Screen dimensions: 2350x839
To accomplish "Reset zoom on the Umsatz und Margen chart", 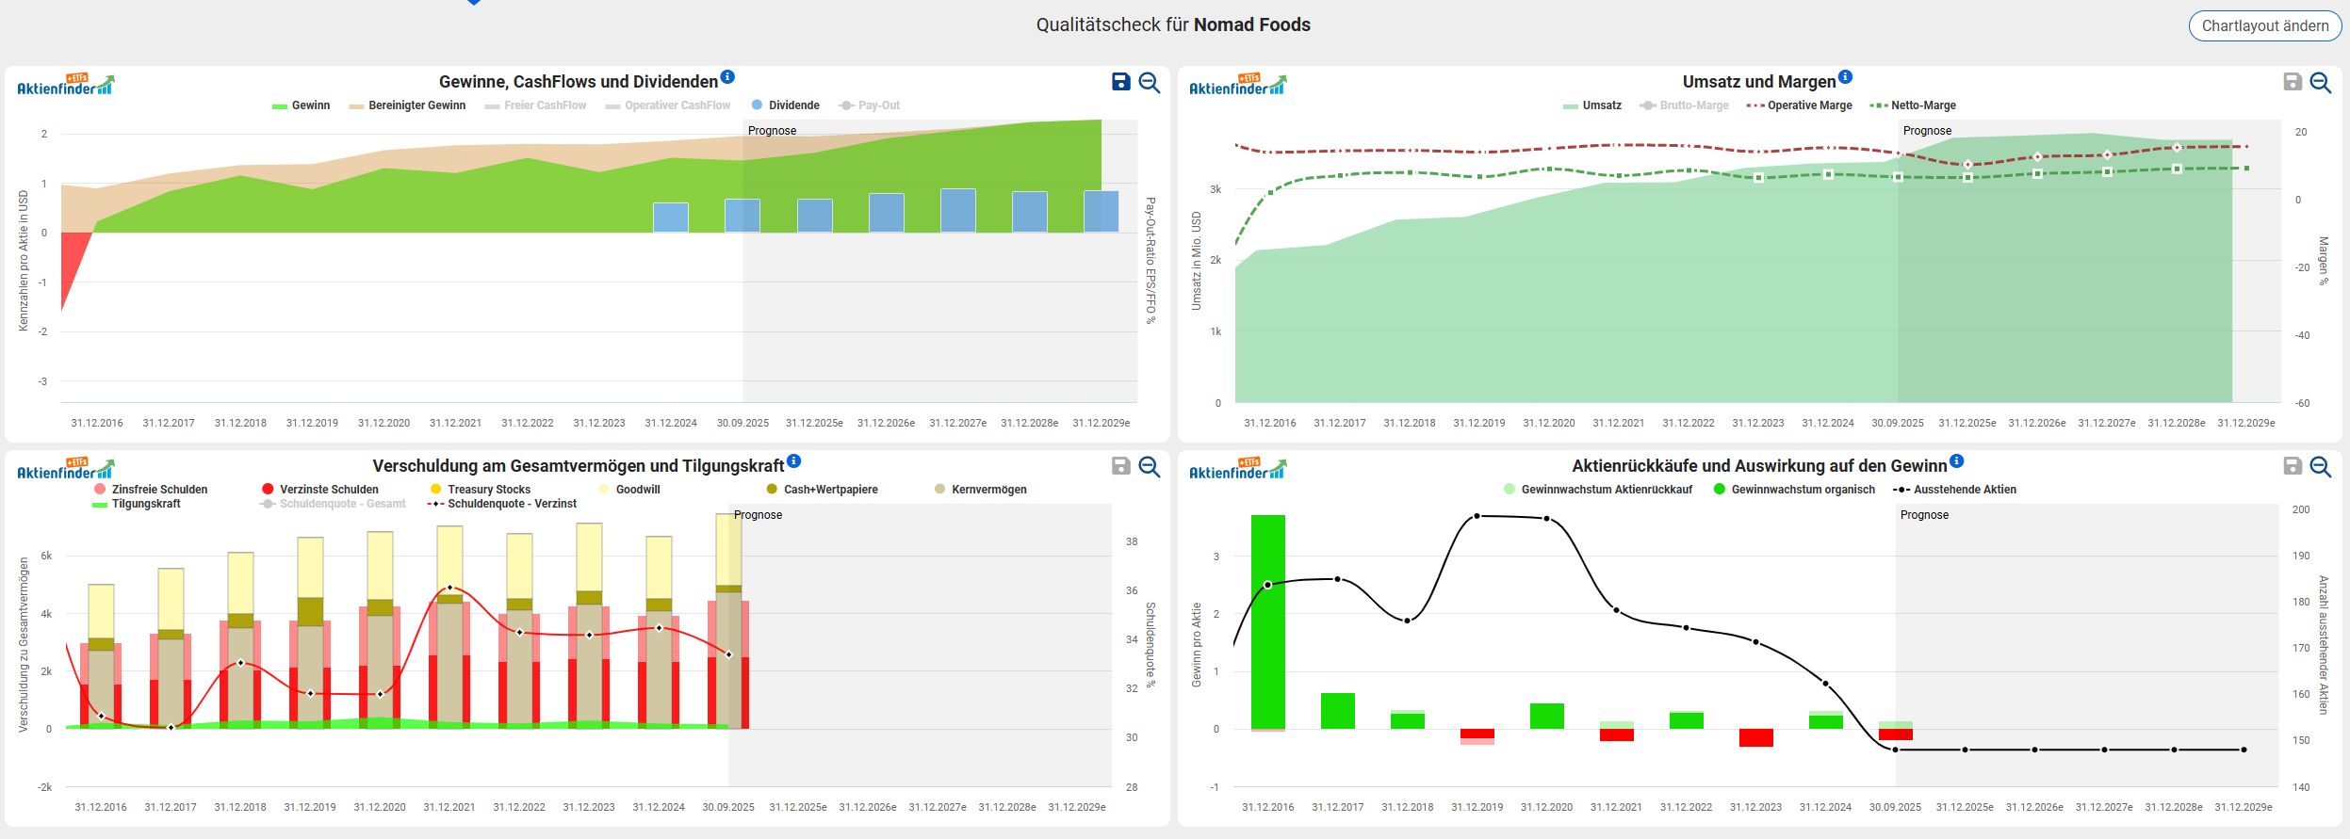I will click(2321, 82).
